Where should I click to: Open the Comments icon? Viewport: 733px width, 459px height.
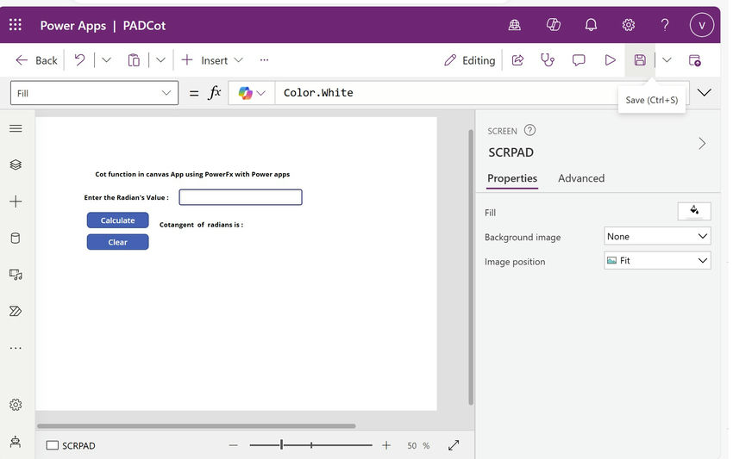tap(579, 60)
